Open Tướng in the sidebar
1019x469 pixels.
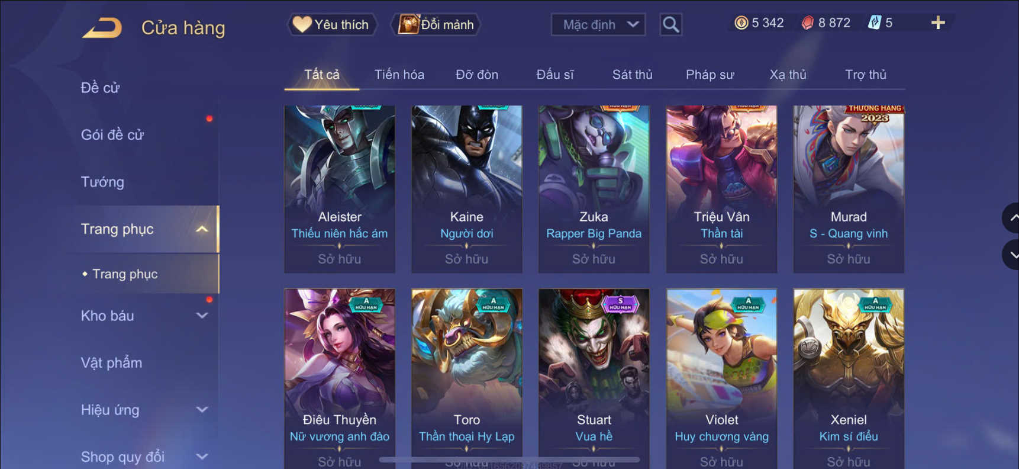pos(102,182)
